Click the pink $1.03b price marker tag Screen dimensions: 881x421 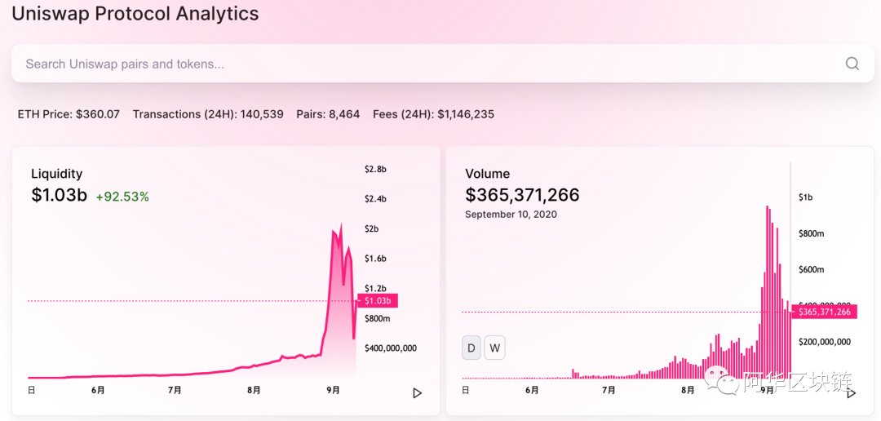point(378,301)
